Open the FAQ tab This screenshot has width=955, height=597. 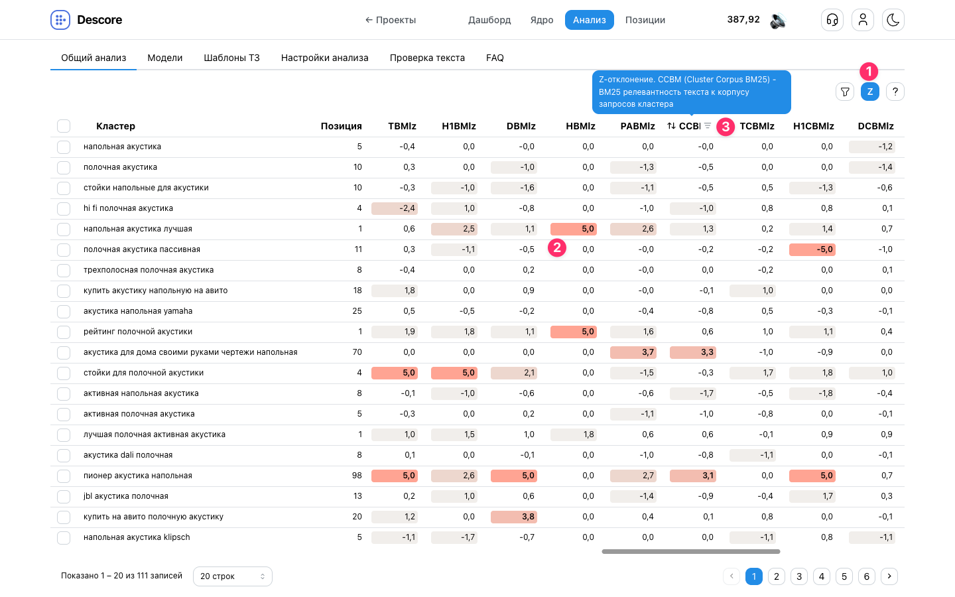(495, 58)
